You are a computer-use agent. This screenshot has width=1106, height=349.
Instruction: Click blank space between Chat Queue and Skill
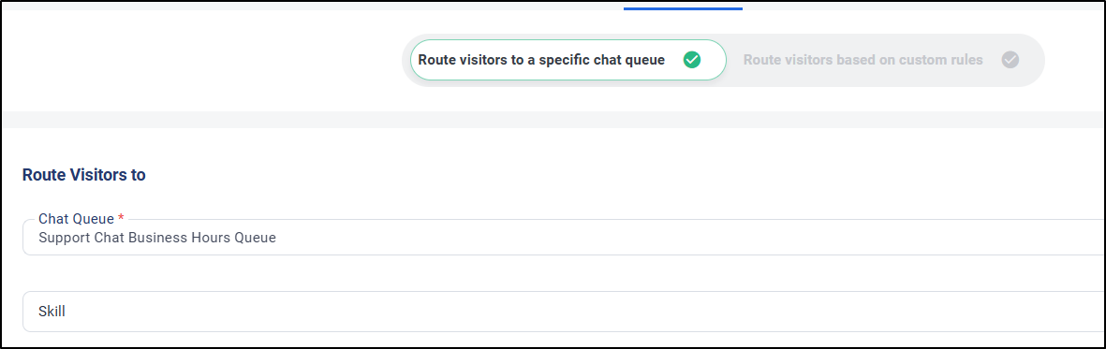563,273
